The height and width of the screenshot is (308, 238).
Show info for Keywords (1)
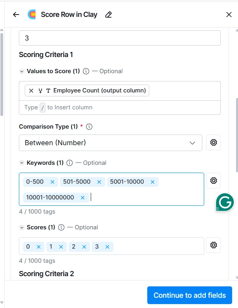(70, 163)
